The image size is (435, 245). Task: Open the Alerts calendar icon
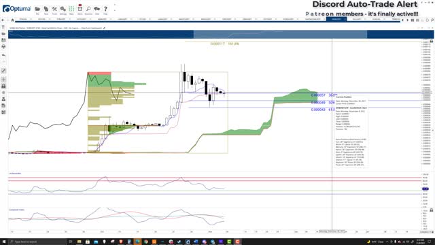coord(80,9)
